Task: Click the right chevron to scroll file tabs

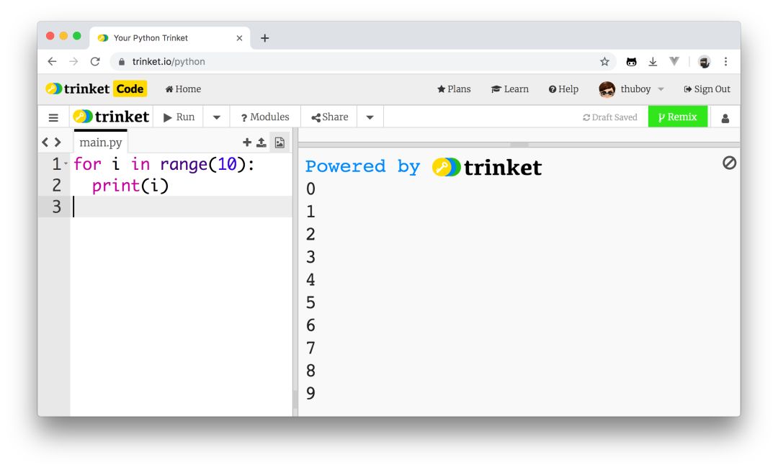Action: pos(58,143)
